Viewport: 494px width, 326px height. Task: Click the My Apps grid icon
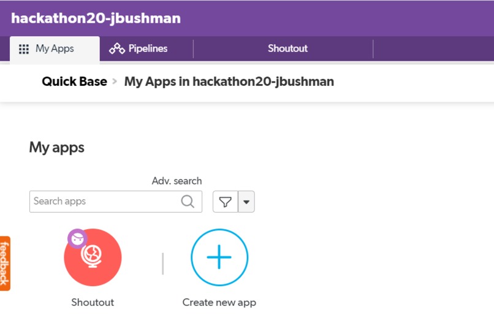click(24, 49)
